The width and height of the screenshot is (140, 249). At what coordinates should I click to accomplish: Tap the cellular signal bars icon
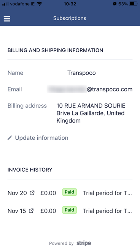click(5, 4)
